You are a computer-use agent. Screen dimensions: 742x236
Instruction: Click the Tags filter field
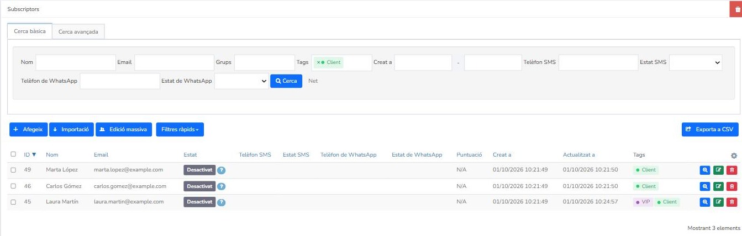pos(341,63)
